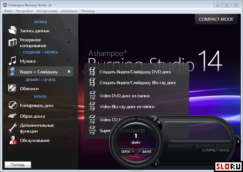Select Создать Видео/Слайдшоу DVD диск
This screenshot has height=172, width=243.
click(x=135, y=72)
